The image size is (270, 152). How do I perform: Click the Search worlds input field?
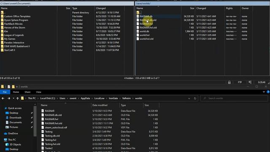(234, 98)
